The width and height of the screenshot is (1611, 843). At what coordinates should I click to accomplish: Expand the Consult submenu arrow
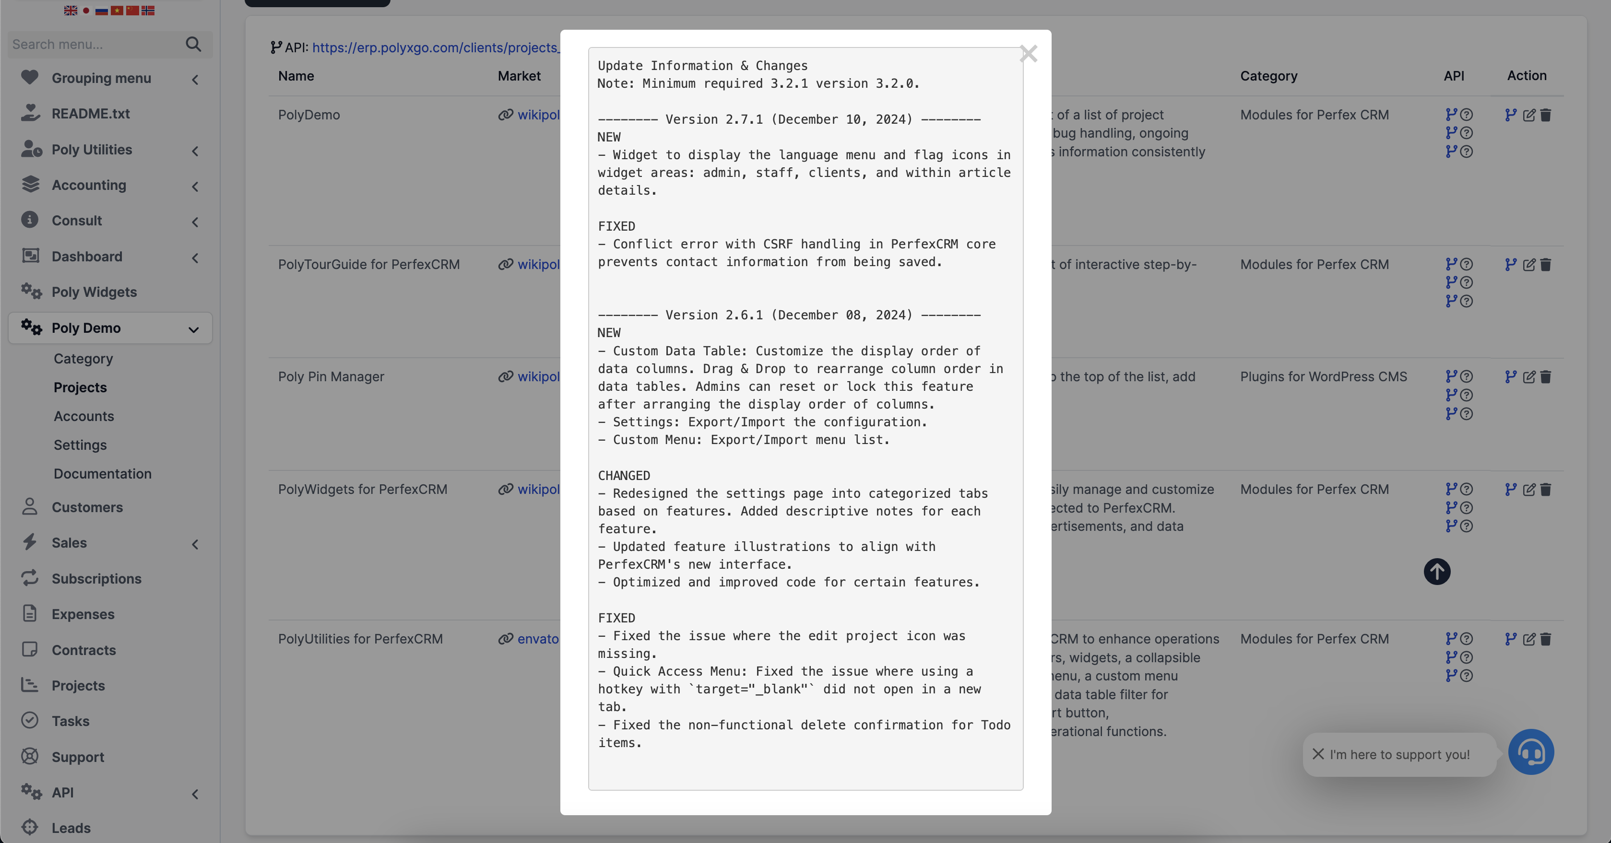(195, 222)
